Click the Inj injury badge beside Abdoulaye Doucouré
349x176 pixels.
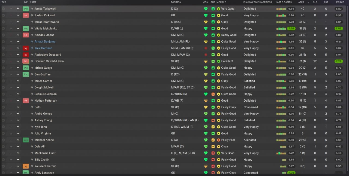(x=26, y=55)
